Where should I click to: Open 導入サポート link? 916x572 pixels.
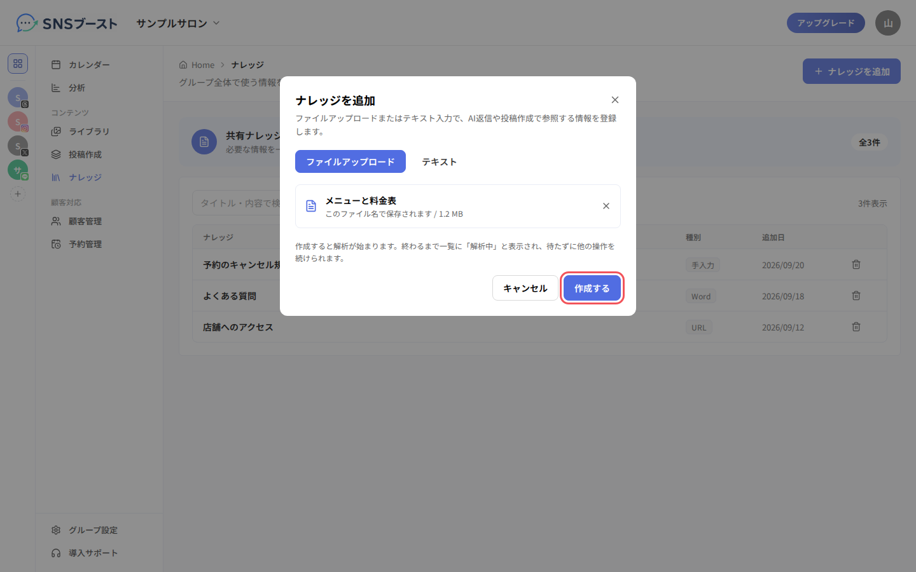pos(99,553)
